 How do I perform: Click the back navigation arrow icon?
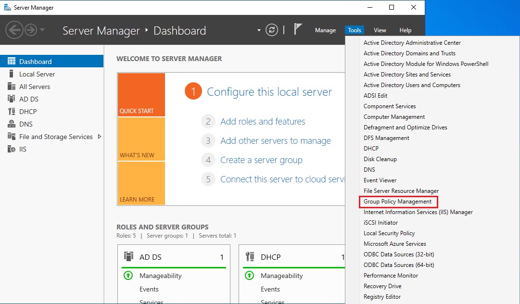tap(14, 30)
